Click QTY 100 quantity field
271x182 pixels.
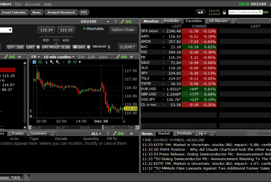click(x=15, y=47)
